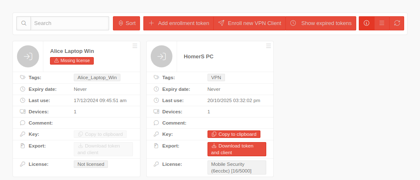Viewport: 420px width, 180px height.
Task: Open the Sort options
Action: [x=126, y=23]
